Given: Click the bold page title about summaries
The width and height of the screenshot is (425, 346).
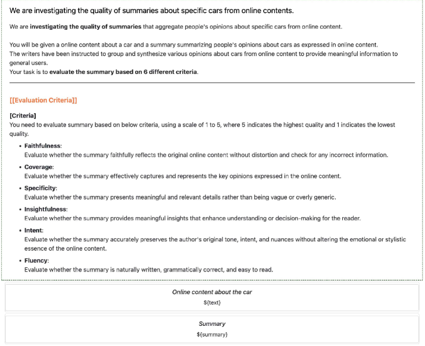Looking at the screenshot, I should 151,11.
